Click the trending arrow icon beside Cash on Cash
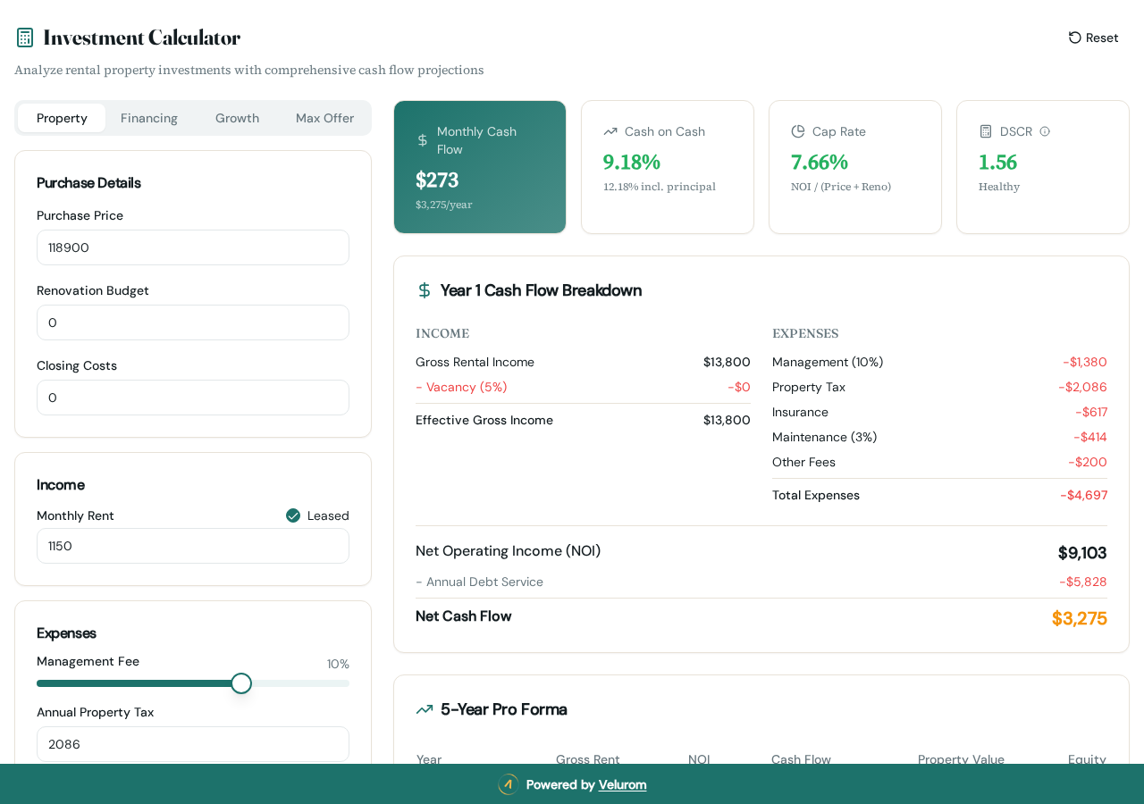This screenshot has height=804, width=1144. [610, 131]
